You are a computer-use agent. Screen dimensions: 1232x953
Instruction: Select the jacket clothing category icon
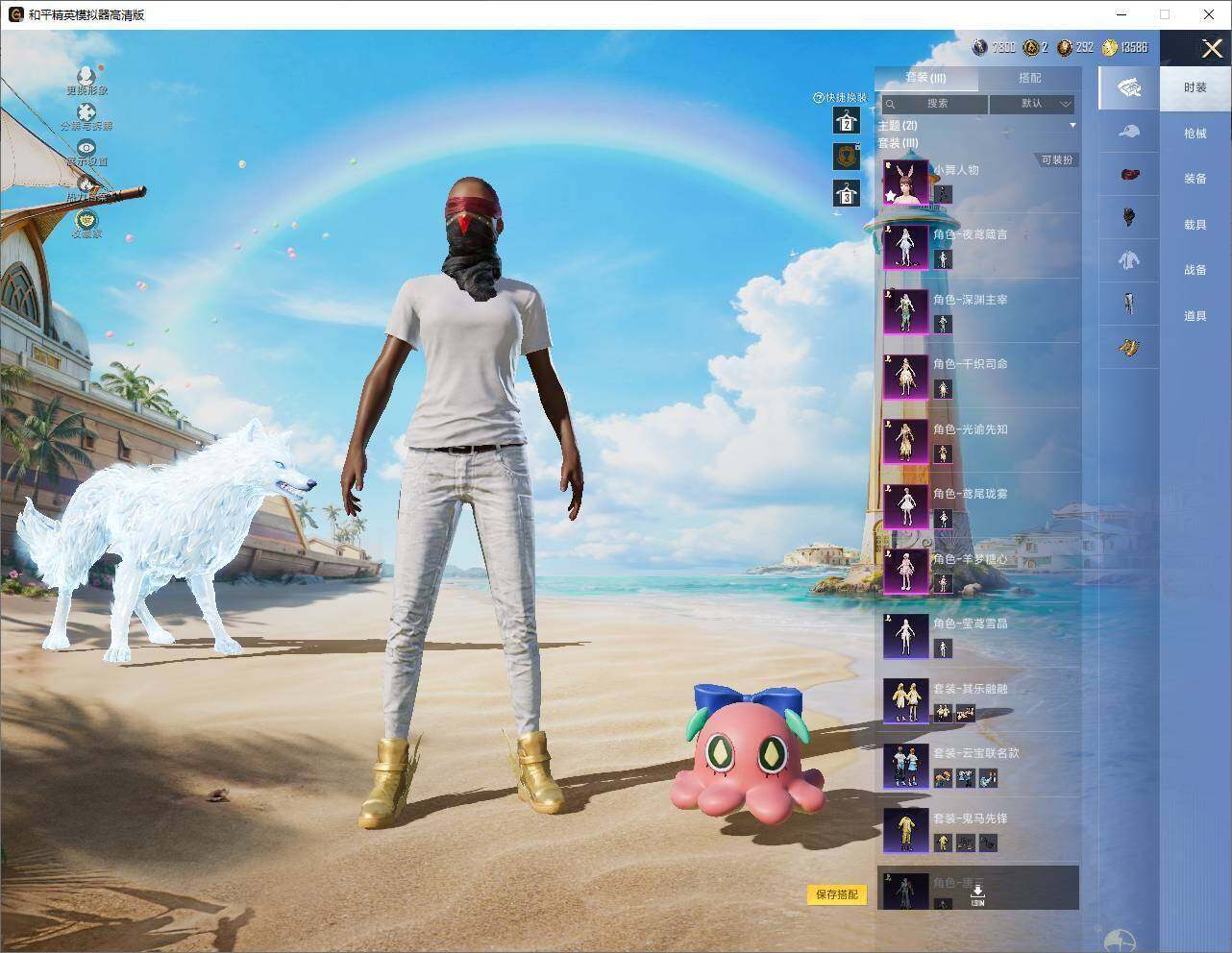click(1129, 259)
